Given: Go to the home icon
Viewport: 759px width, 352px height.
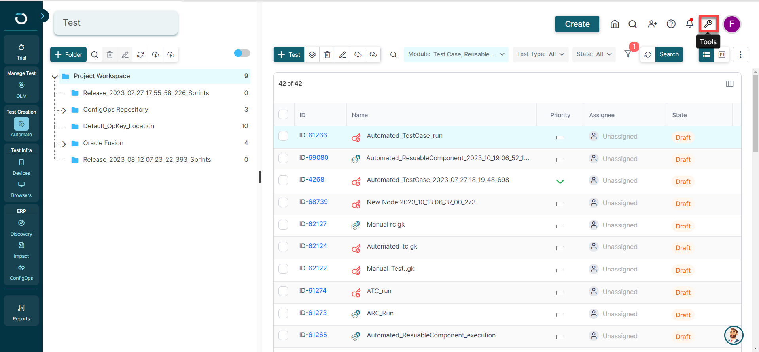Looking at the screenshot, I should pyautogui.click(x=615, y=24).
